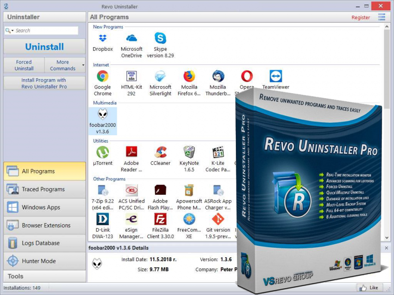Open Windows Apps section

click(44, 207)
